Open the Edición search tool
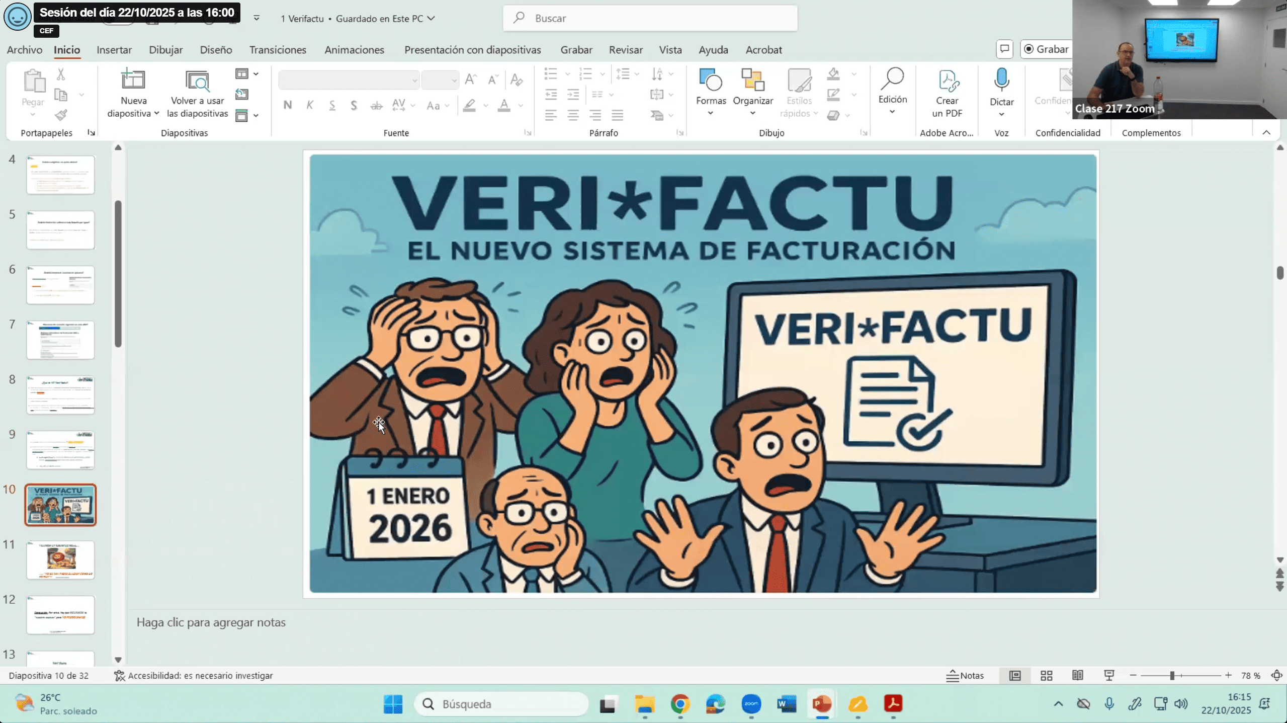The width and height of the screenshot is (1287, 723). 892,79
